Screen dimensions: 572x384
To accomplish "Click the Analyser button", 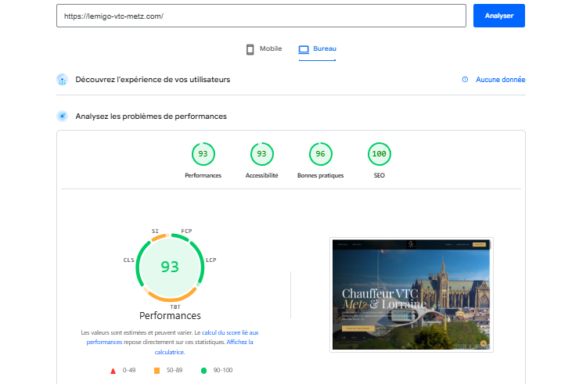I will (499, 16).
